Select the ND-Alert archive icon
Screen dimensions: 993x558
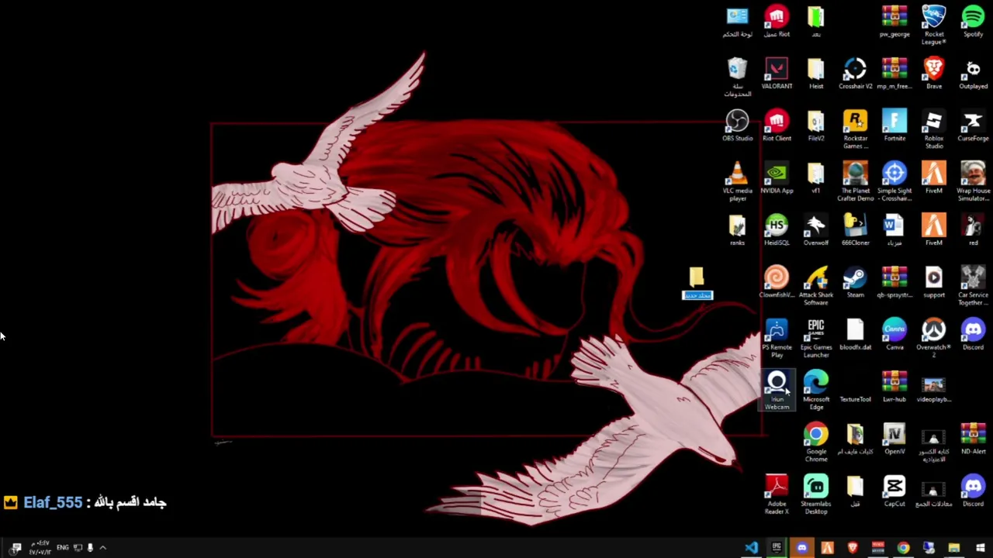[973, 439]
